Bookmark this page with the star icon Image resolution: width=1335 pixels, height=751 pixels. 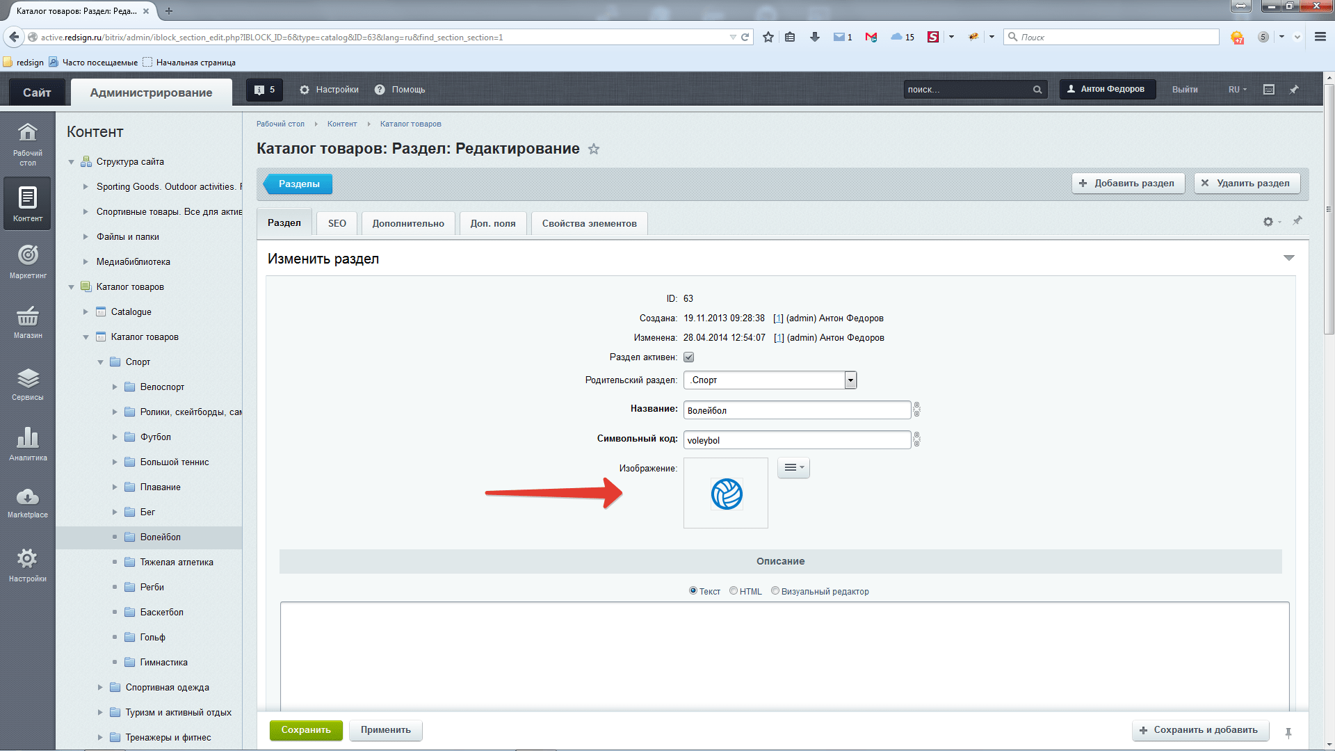[x=768, y=37]
